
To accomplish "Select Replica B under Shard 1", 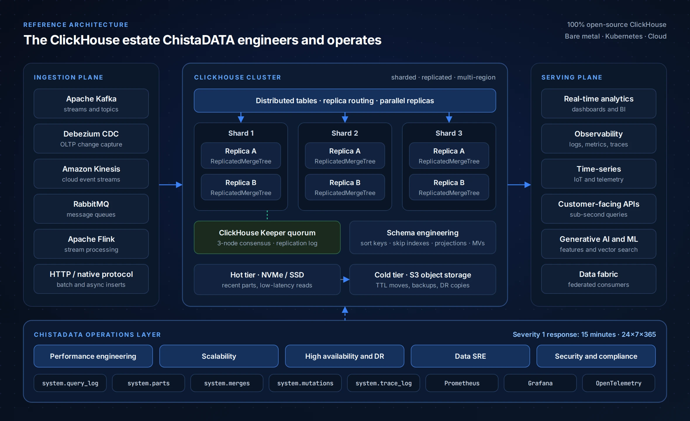I will [x=241, y=187].
